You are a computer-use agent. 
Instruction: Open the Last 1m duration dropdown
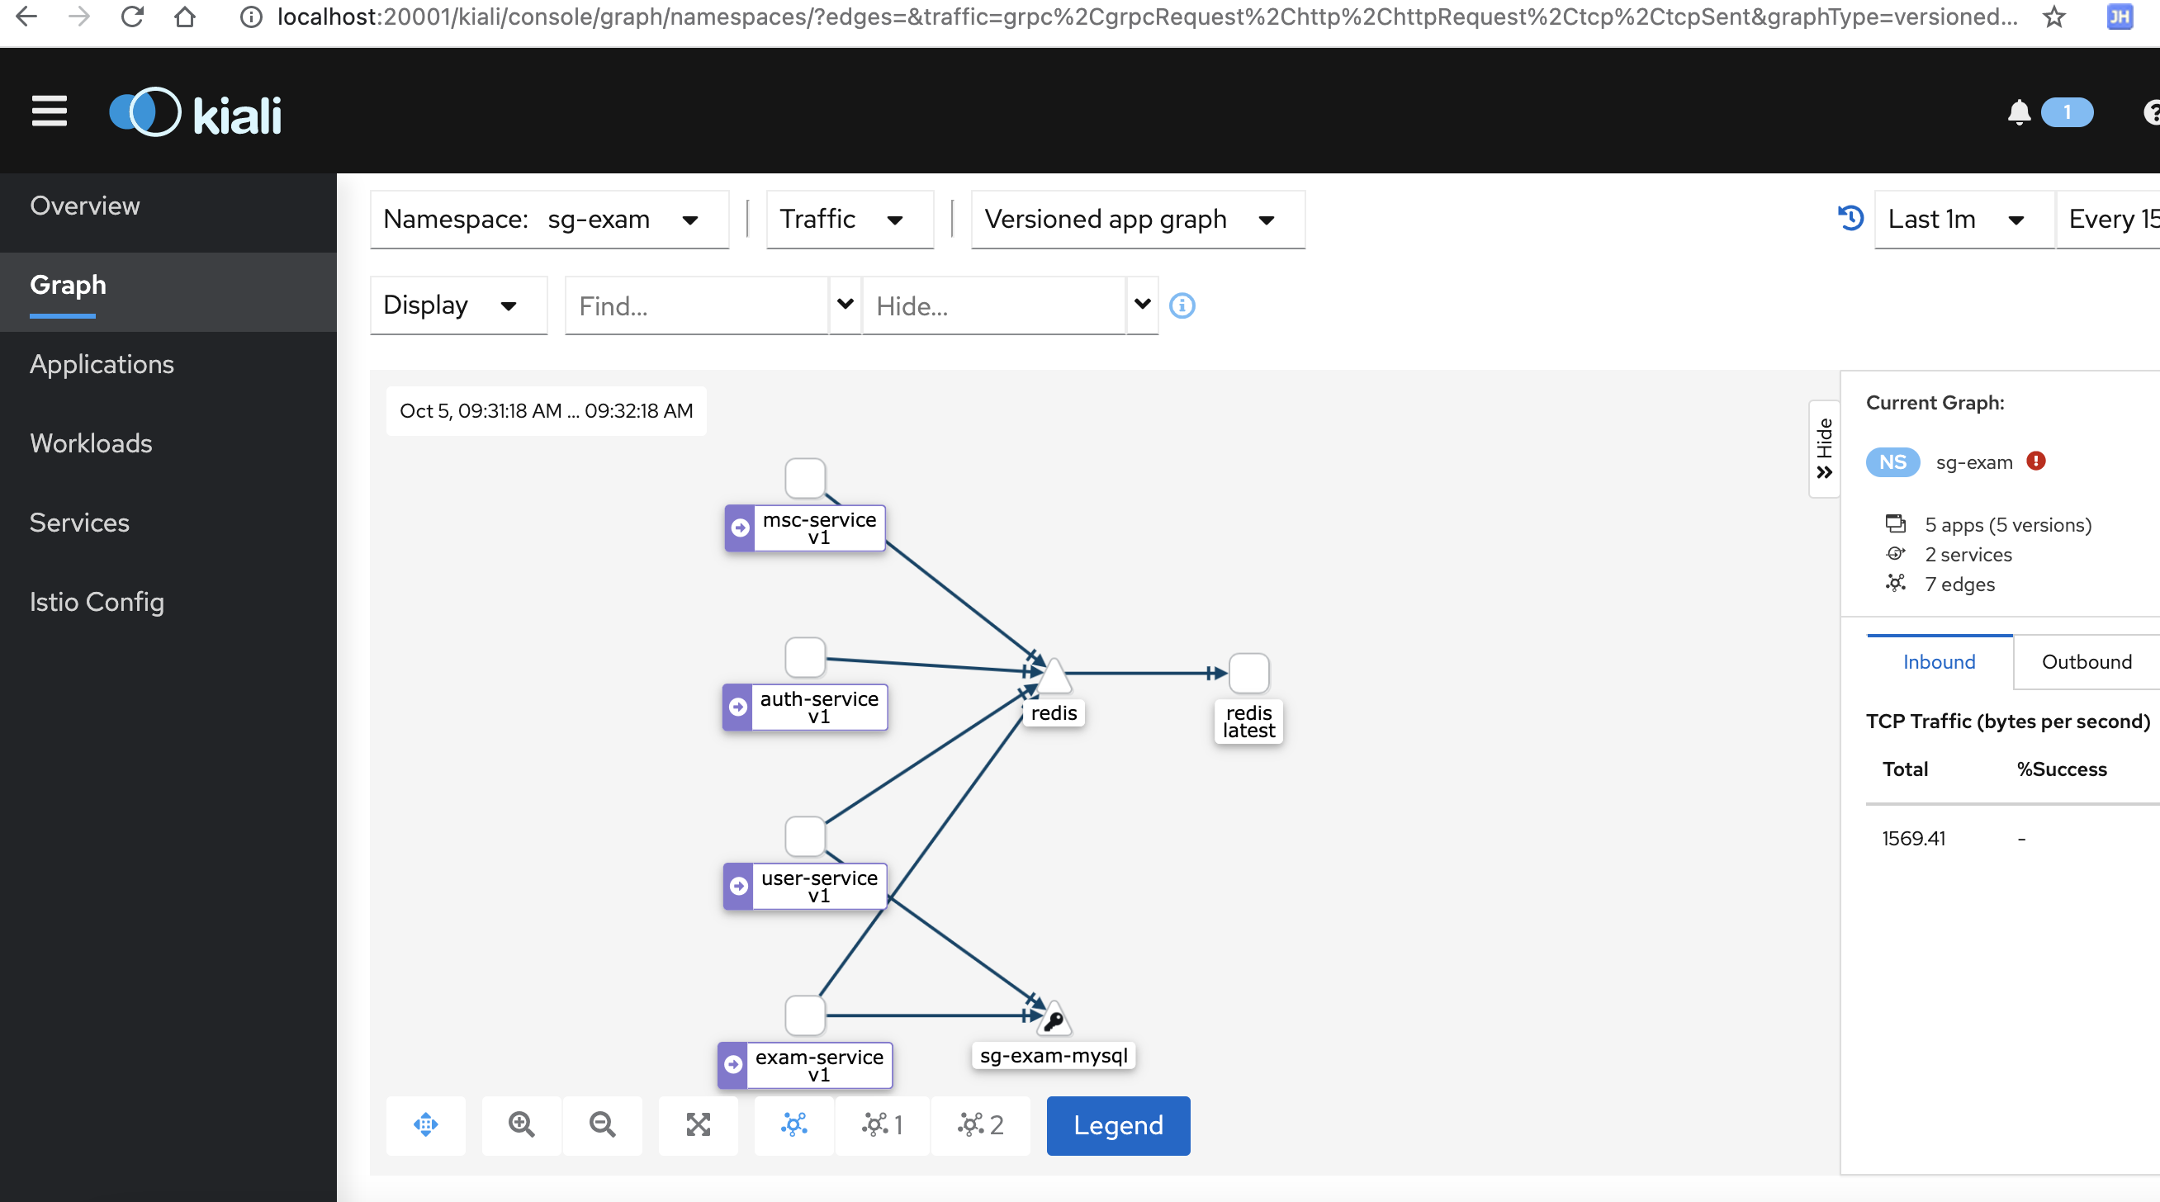point(1963,220)
